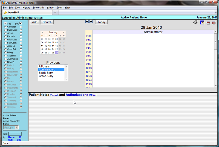
Task: Select day 22 in January mini calendar
Action: (x=57, y=49)
